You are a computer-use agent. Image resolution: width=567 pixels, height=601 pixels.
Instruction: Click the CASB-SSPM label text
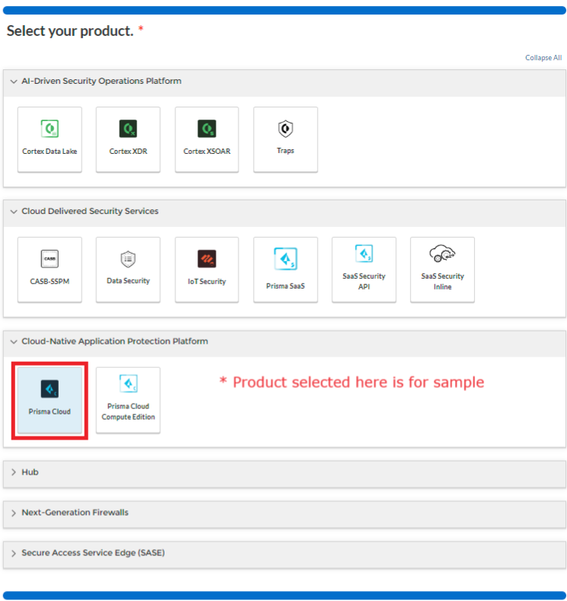click(x=50, y=281)
